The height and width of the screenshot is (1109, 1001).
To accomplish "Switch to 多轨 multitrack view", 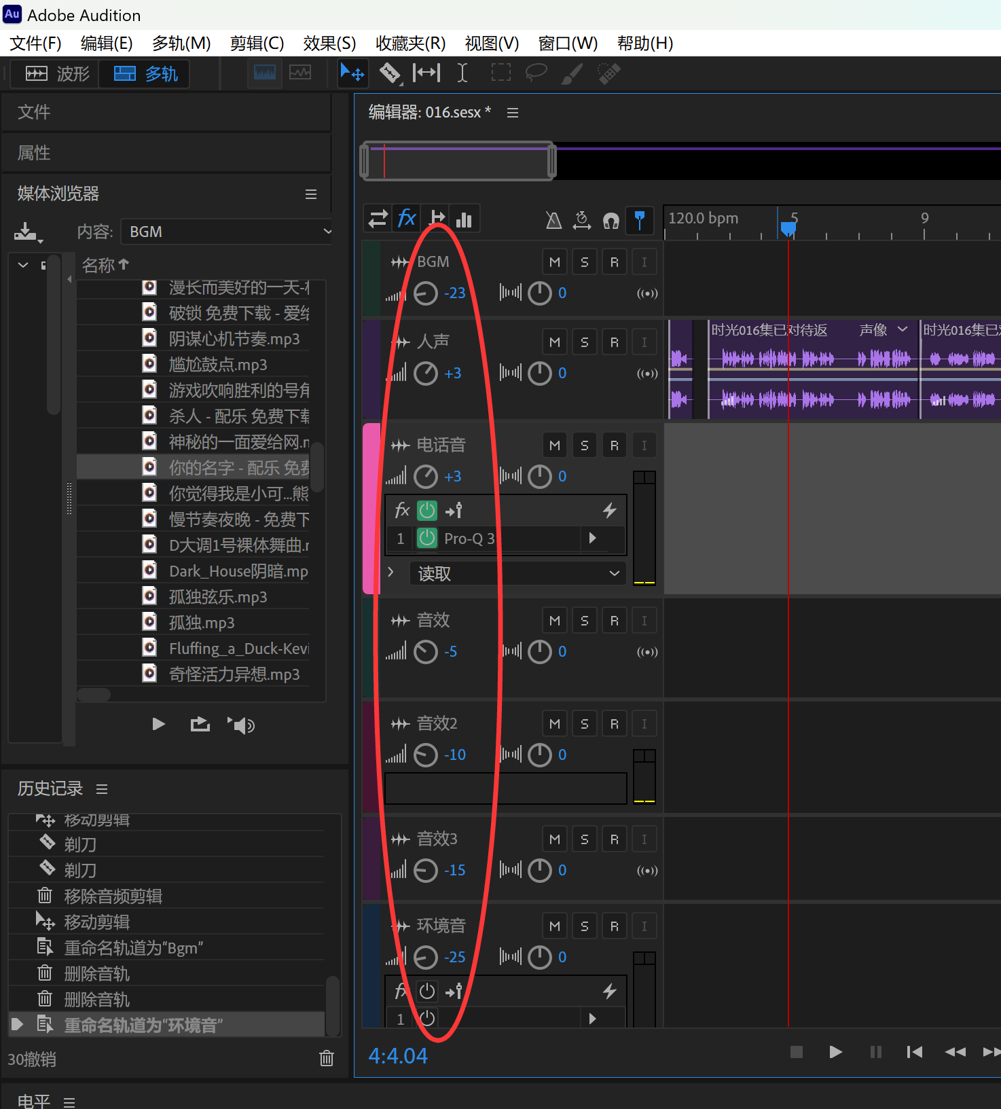I will 145,73.
